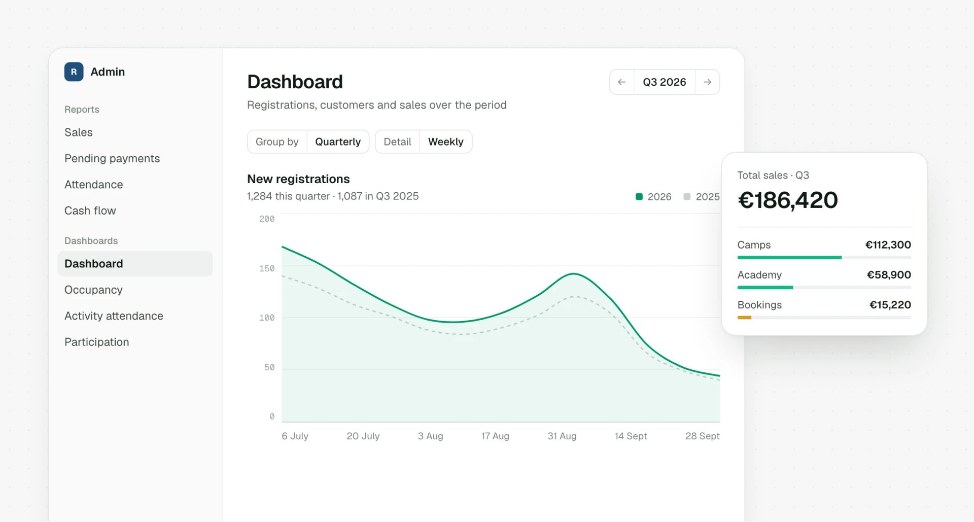Advance to next quarter with right arrow
The image size is (974, 522).
pos(707,82)
